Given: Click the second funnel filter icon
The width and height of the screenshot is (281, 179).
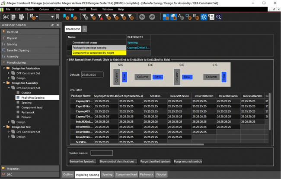Looking at the screenshot, I should pyautogui.click(x=93, y=17).
